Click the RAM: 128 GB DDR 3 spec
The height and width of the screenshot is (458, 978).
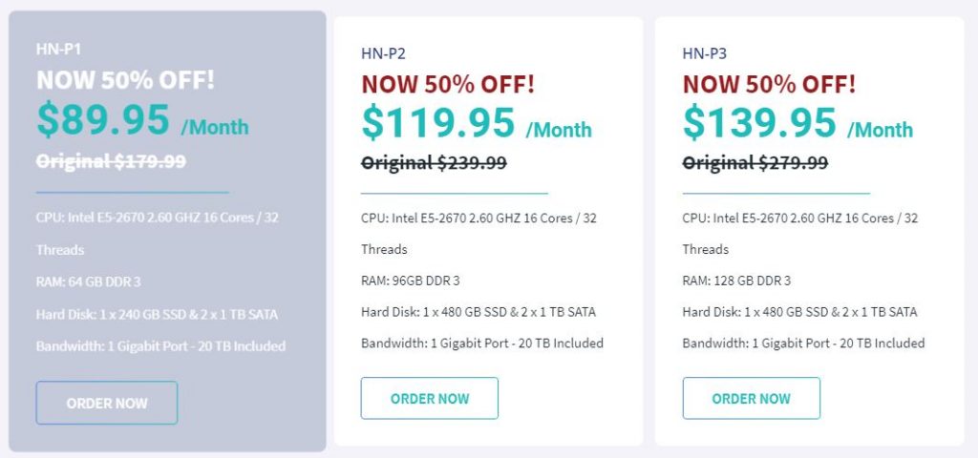[x=736, y=281]
